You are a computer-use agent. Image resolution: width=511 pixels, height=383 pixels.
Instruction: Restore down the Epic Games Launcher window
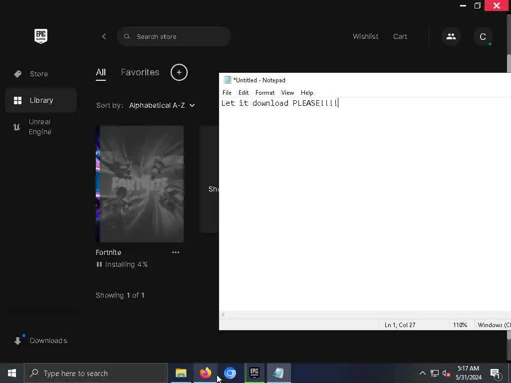478,5
